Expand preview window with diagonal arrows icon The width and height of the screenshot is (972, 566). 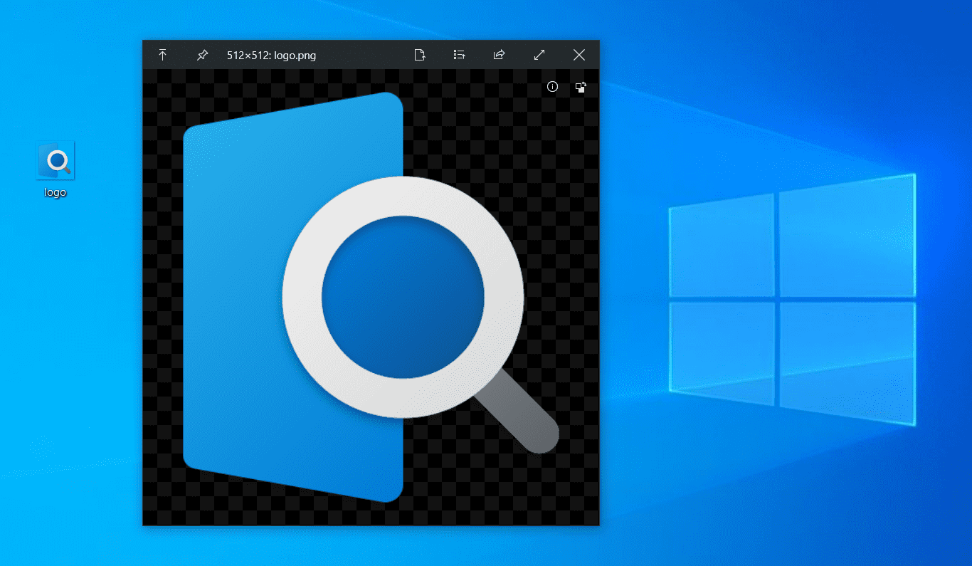pyautogui.click(x=539, y=55)
